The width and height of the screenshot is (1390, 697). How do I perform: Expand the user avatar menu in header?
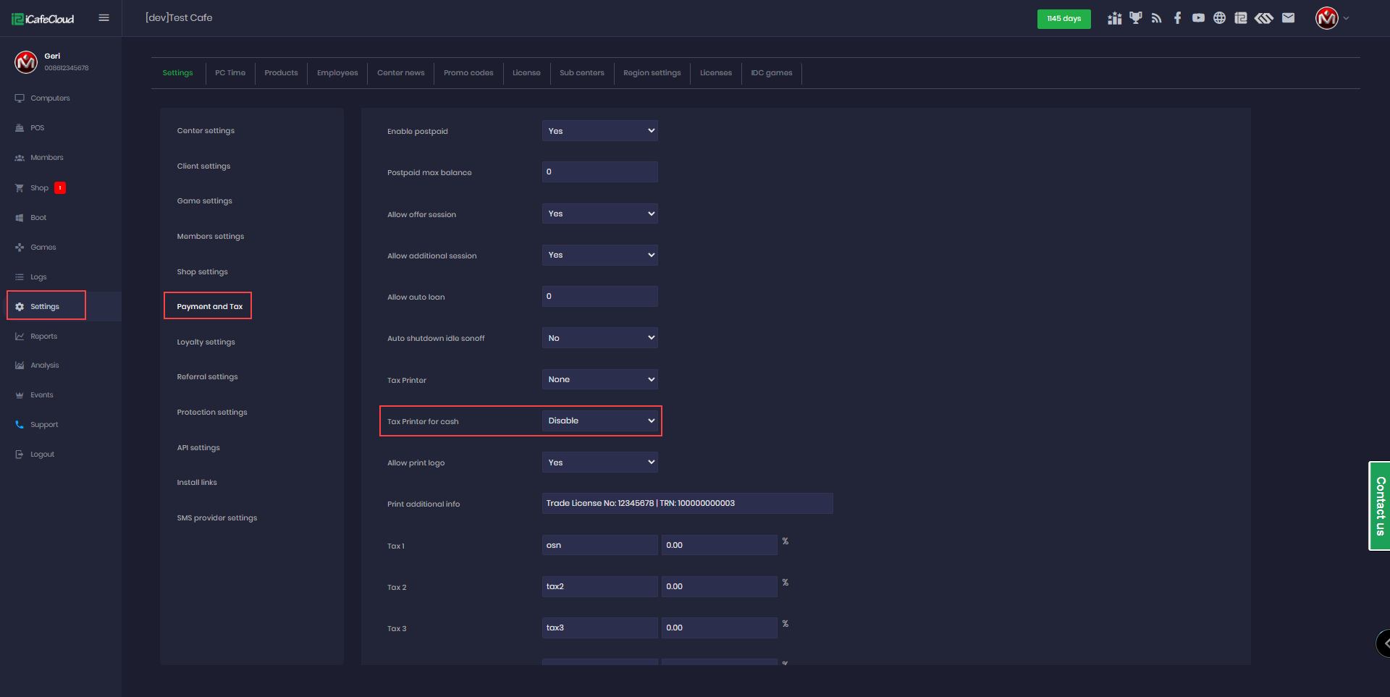pos(1331,18)
